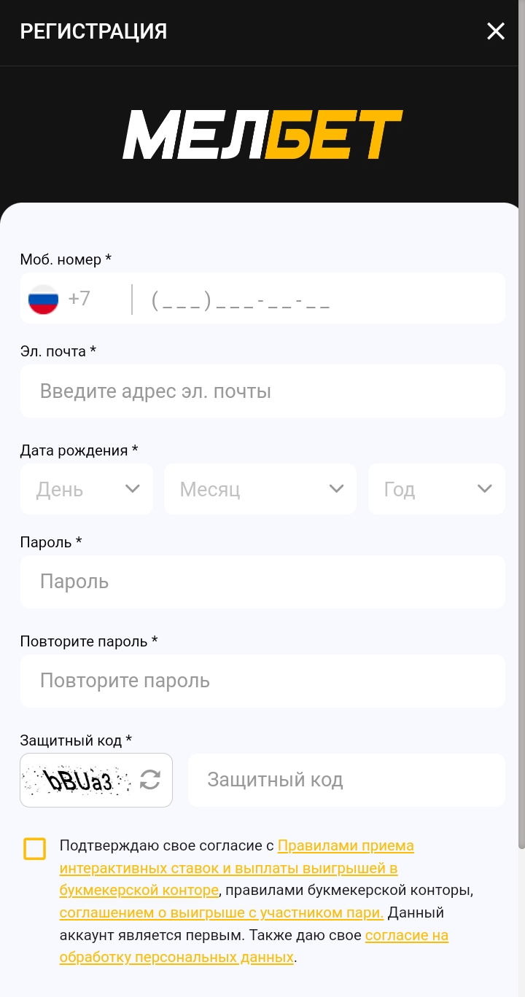The height and width of the screenshot is (997, 525).
Task: Focus the Защитный код input field
Action: (x=346, y=780)
